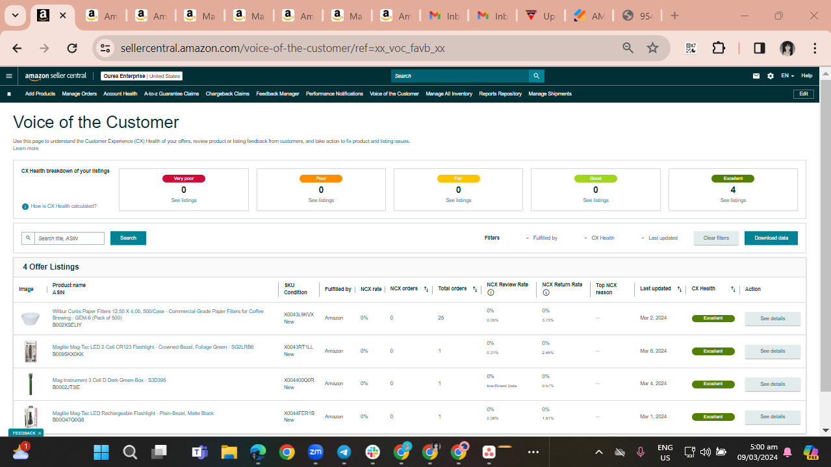831x467 pixels.
Task: Sort by NCX orders column arrows
Action: [x=426, y=289]
